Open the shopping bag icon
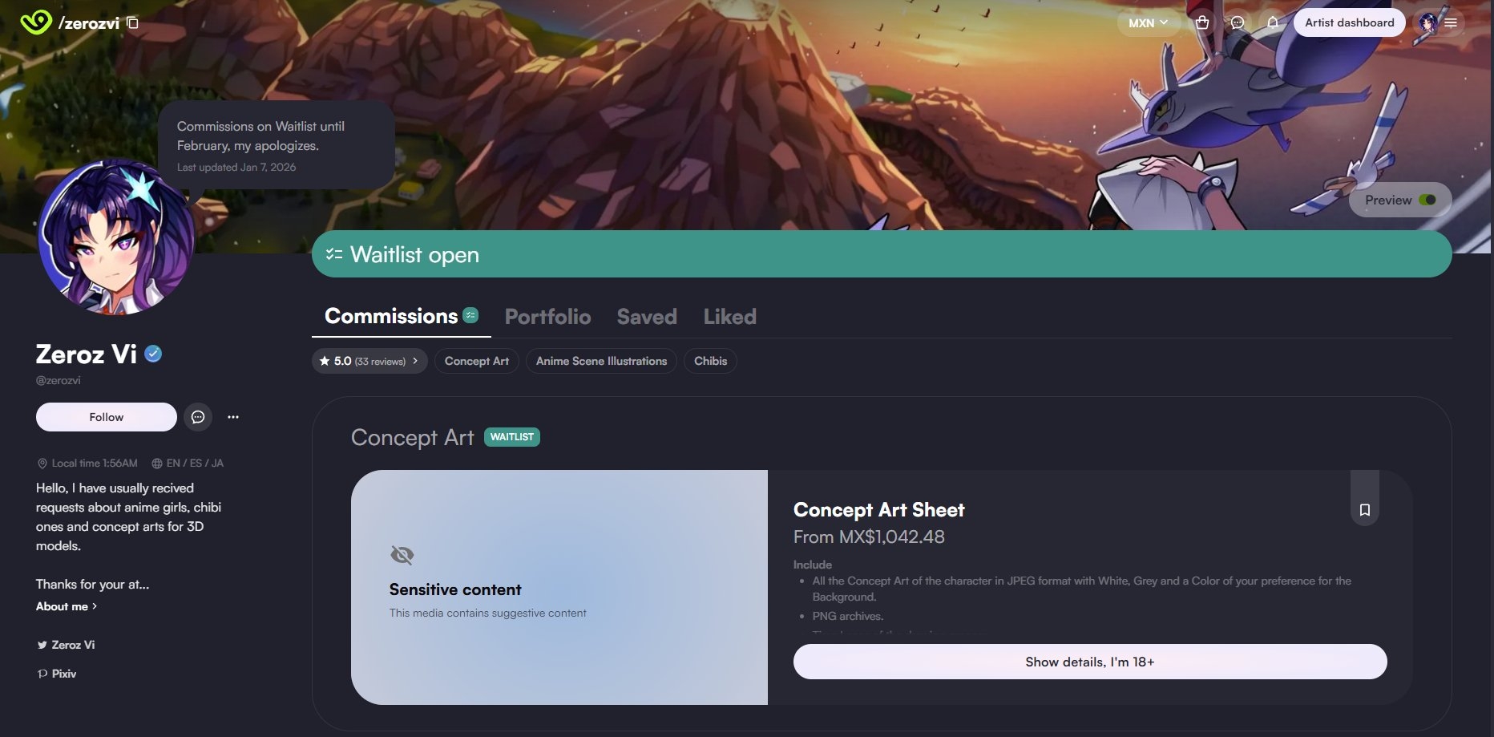This screenshot has height=737, width=1494. pyautogui.click(x=1202, y=22)
